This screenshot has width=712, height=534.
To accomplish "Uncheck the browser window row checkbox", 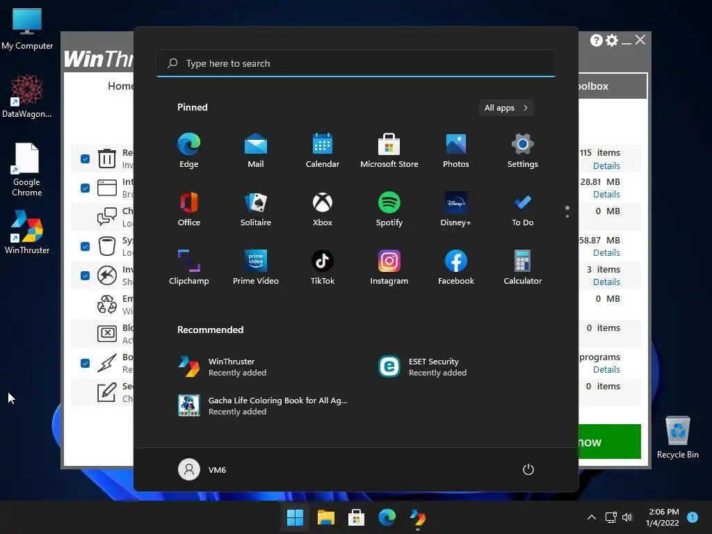I will pos(85,188).
